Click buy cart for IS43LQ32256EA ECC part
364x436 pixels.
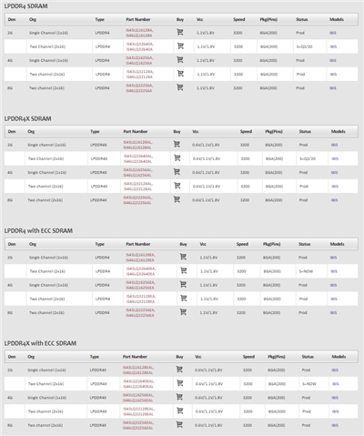(183, 312)
